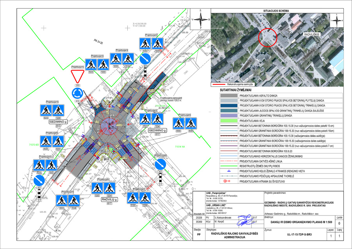The width and height of the screenshot is (352, 249).
Task: Select the compass rose on the aerial photo
Action: coord(336,19)
